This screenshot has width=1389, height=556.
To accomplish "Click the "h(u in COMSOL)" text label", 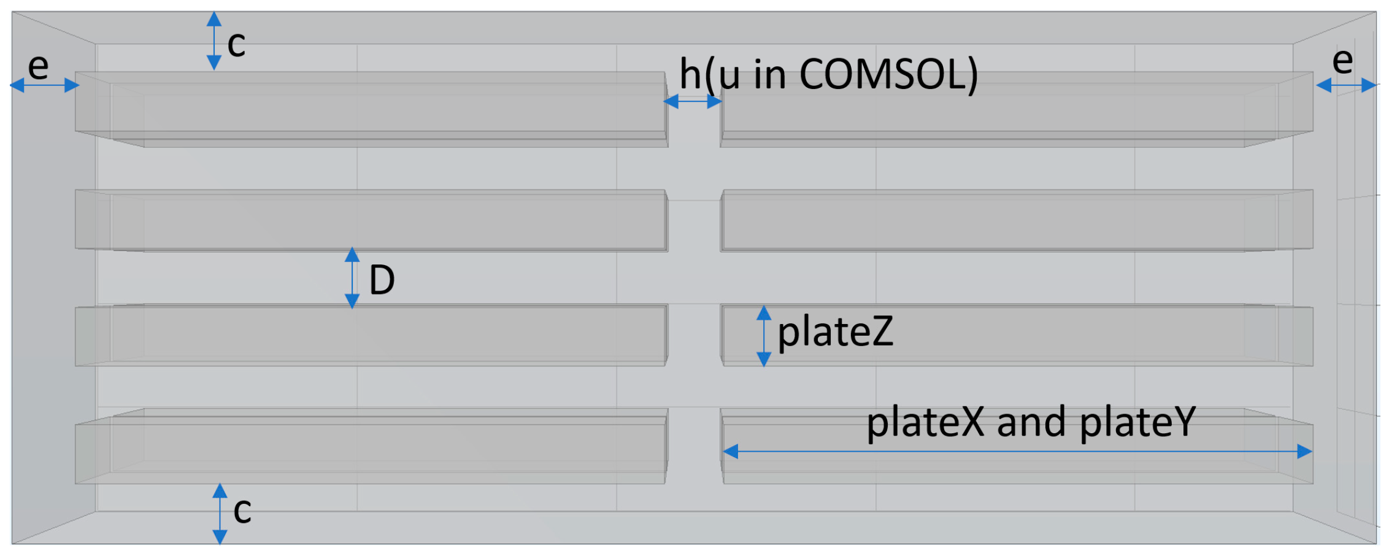I will pos(828,75).
